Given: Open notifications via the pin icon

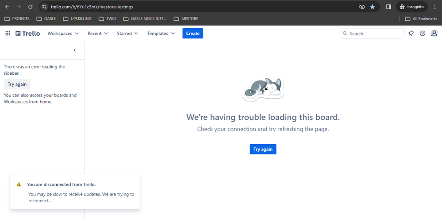Looking at the screenshot, I should coord(411,33).
